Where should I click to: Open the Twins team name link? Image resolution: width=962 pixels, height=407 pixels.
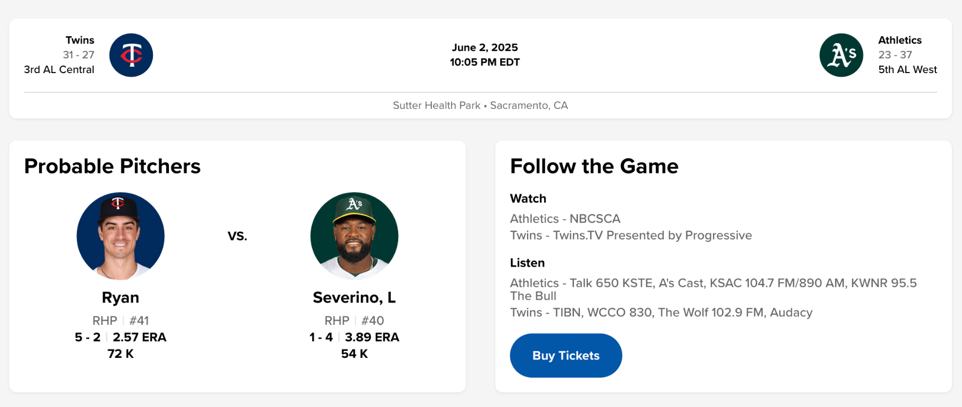(80, 40)
